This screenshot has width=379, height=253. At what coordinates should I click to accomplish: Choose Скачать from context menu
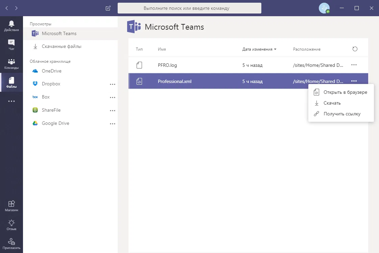click(341, 103)
